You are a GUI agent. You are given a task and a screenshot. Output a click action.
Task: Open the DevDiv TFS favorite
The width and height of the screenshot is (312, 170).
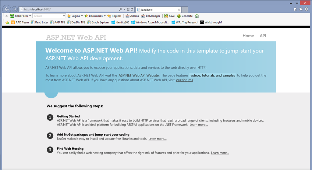(x=76, y=22)
